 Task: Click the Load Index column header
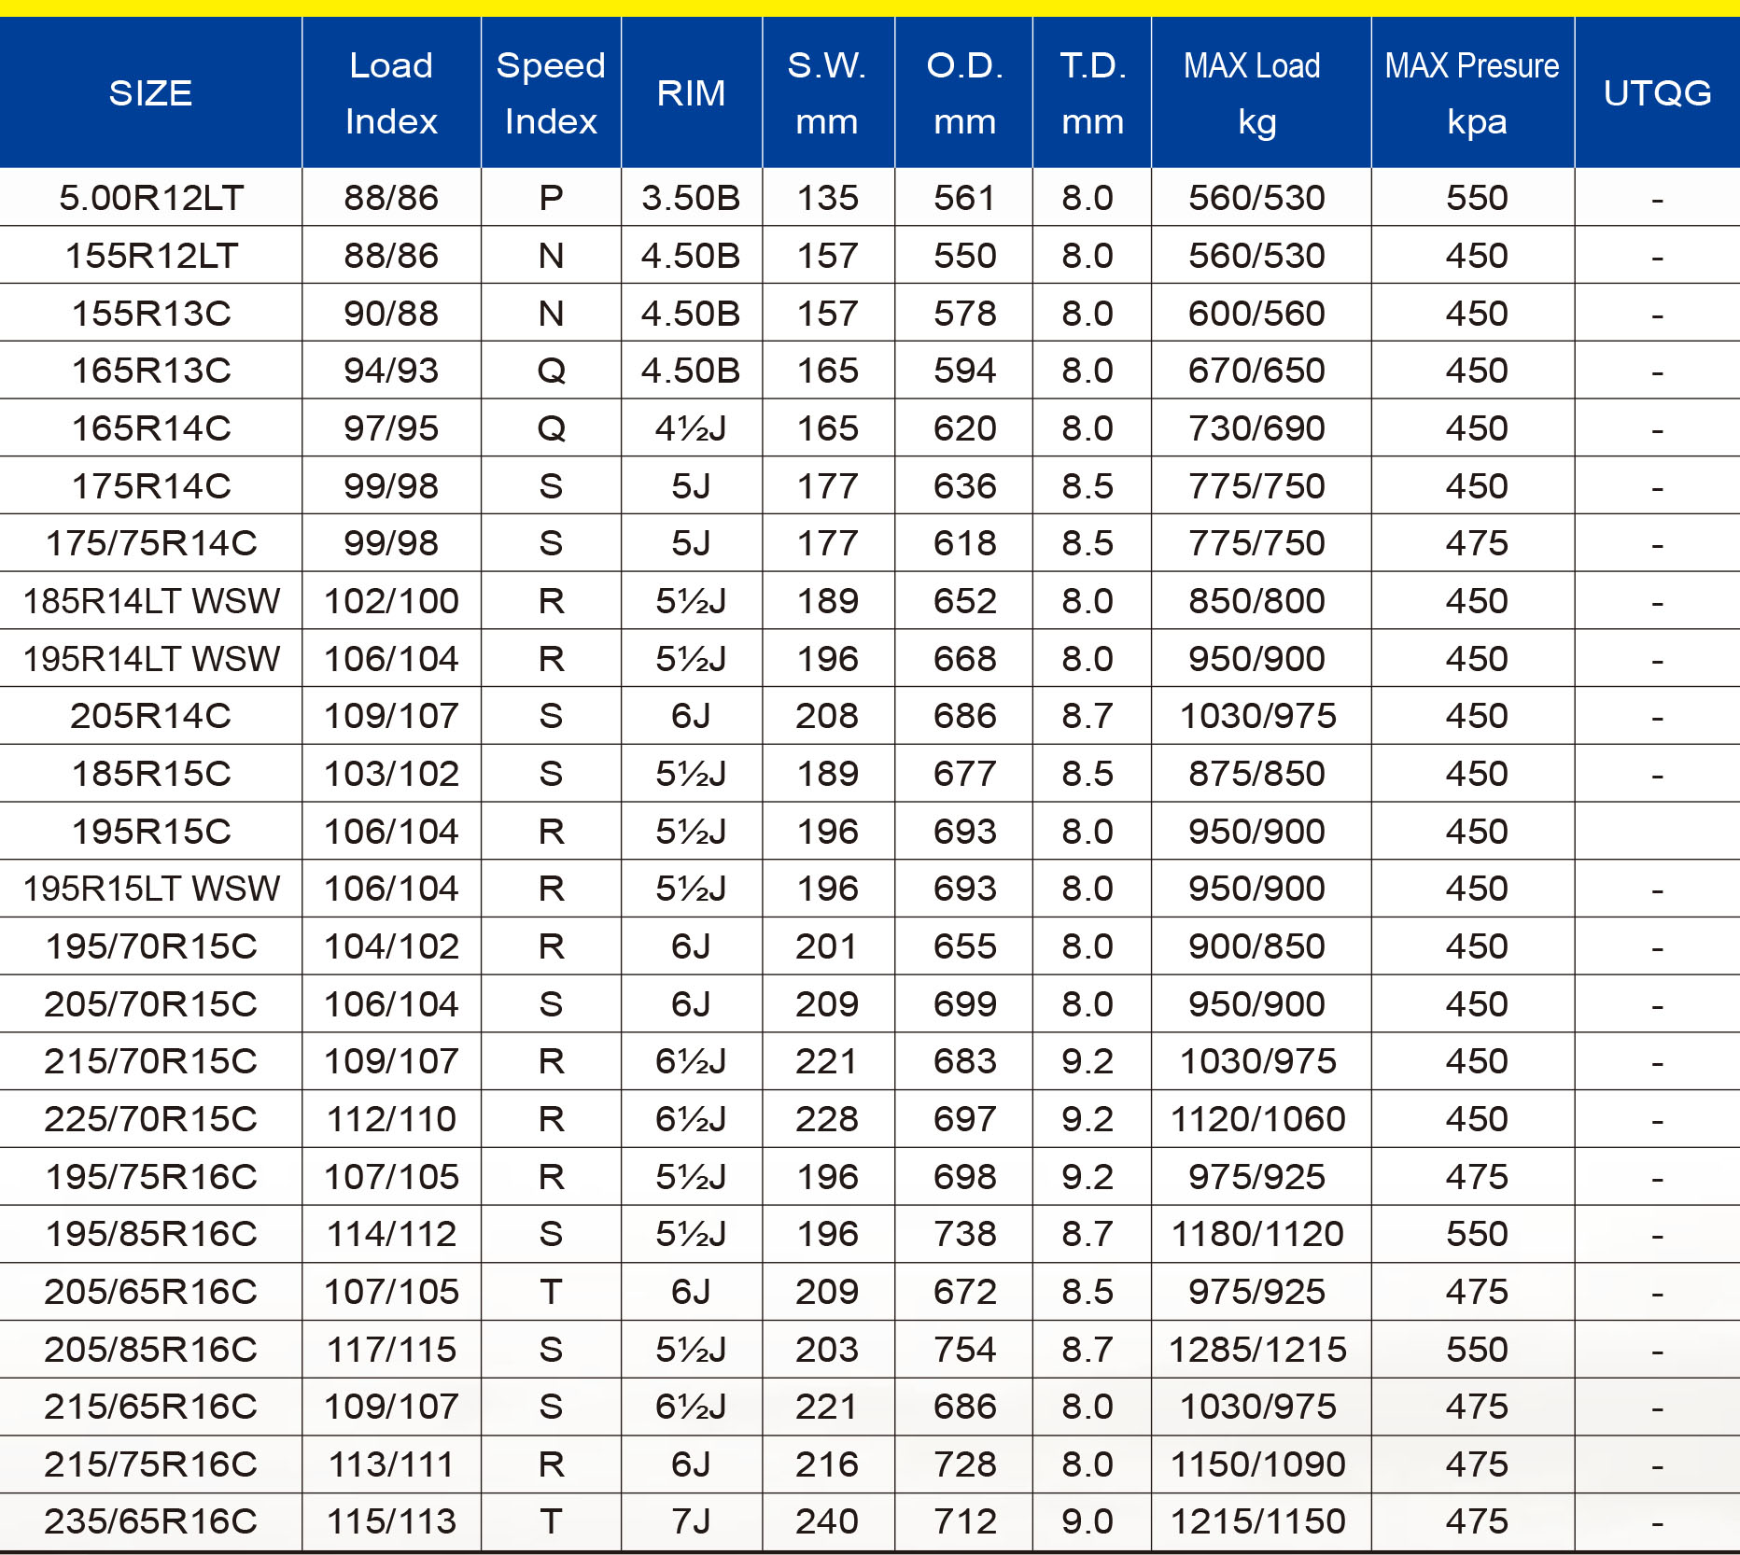[391, 93]
